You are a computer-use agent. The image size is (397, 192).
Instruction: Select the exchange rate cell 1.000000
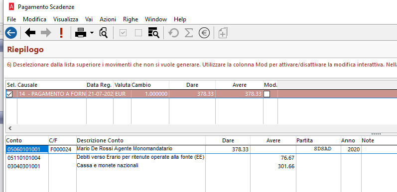click(150, 94)
